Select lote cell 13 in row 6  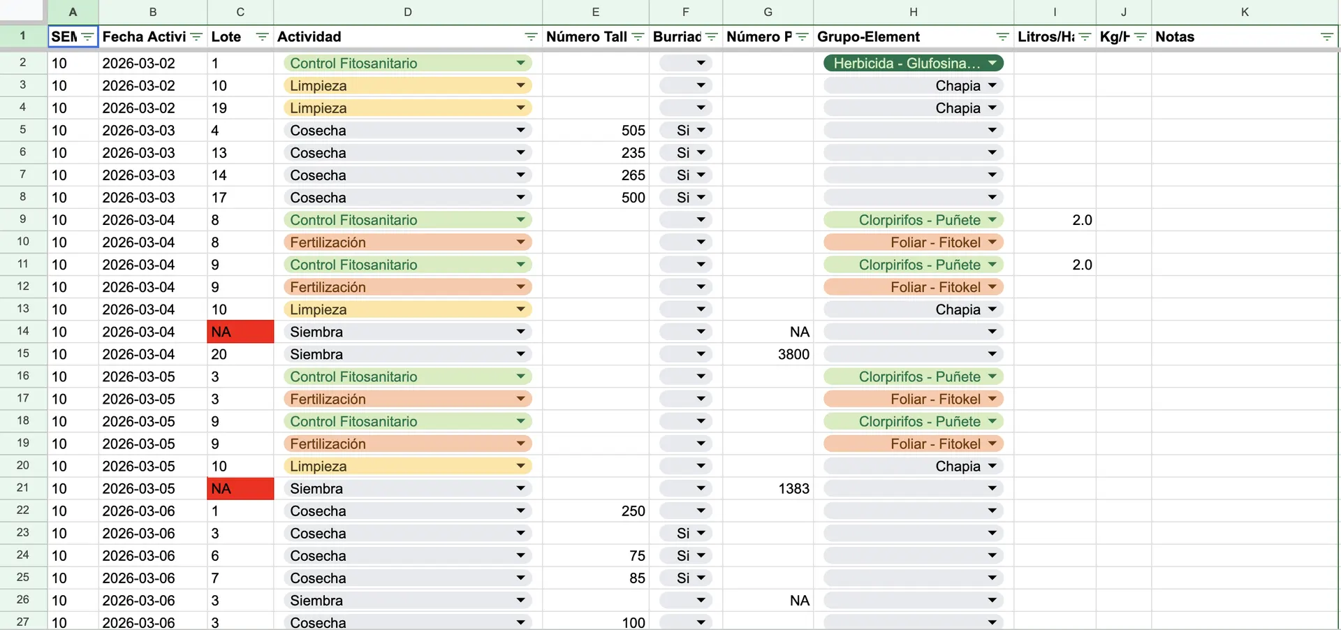click(x=240, y=153)
